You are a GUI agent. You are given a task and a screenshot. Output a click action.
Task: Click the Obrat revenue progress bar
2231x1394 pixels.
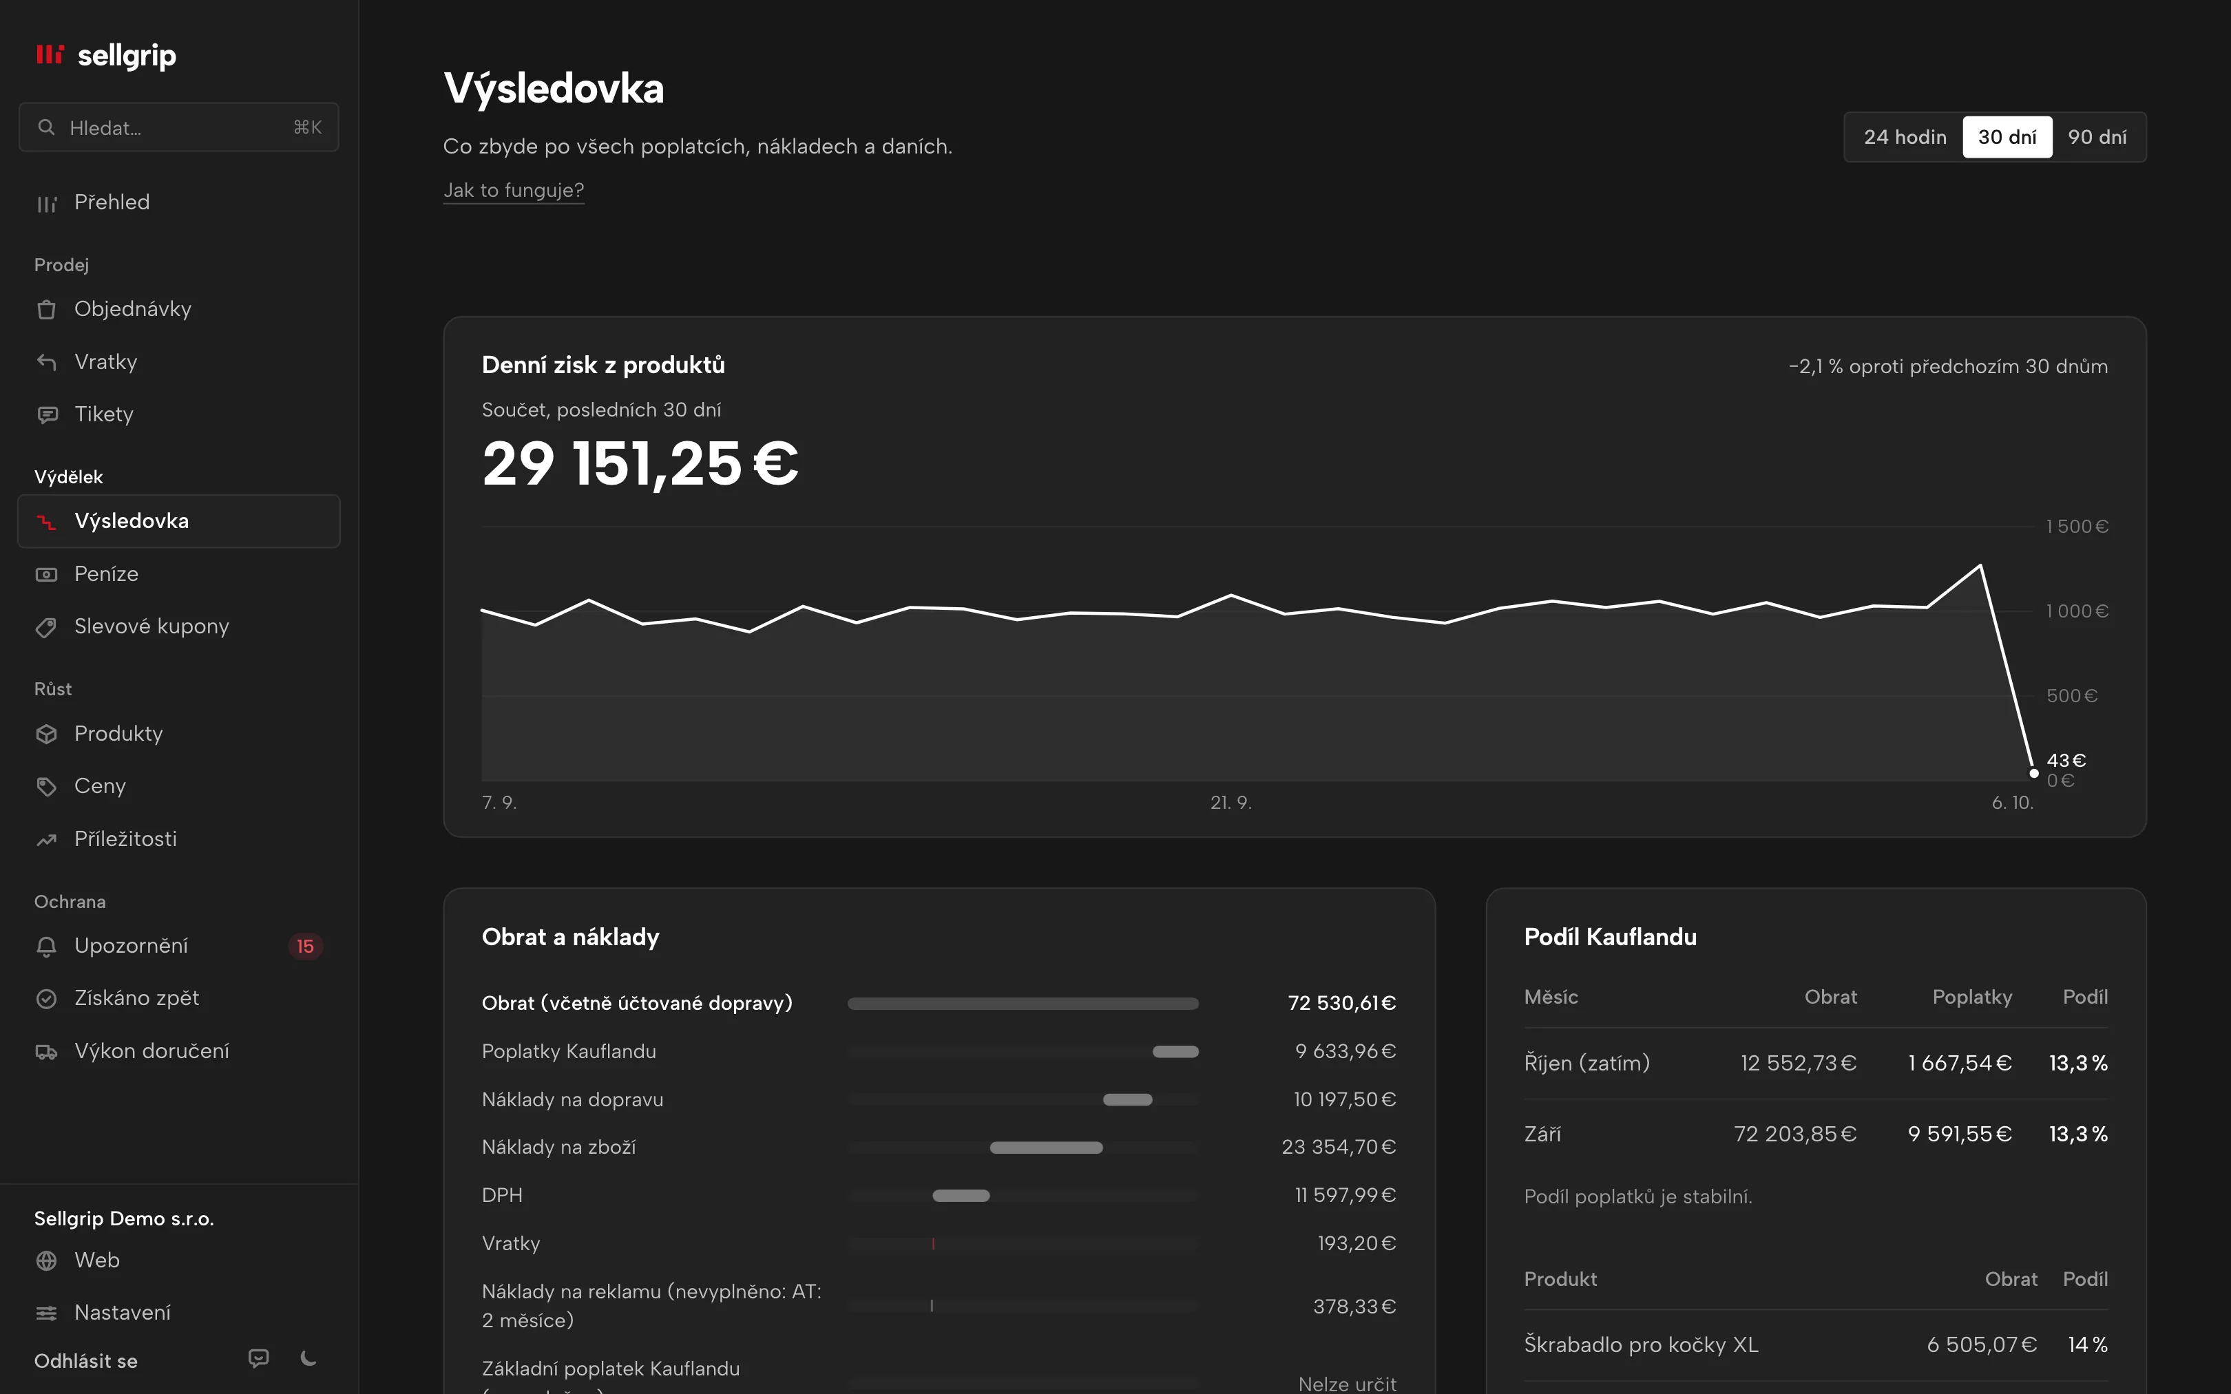click(1023, 1003)
